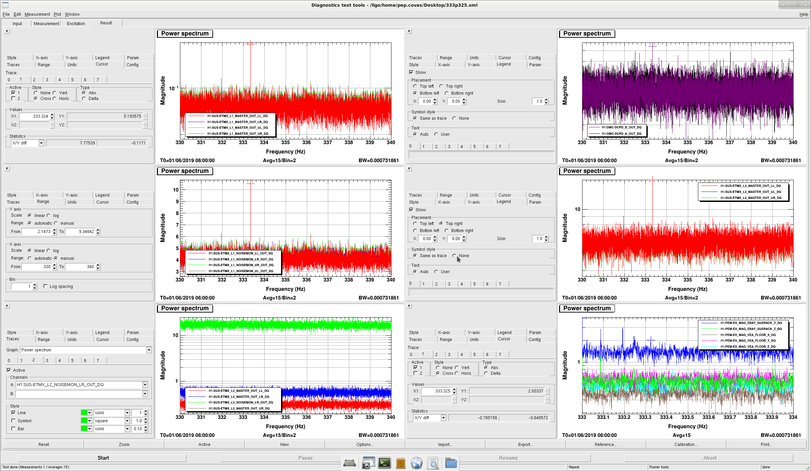Screen dimensions: 811x471
Task: Open the Measurement menu
Action: 37,14
